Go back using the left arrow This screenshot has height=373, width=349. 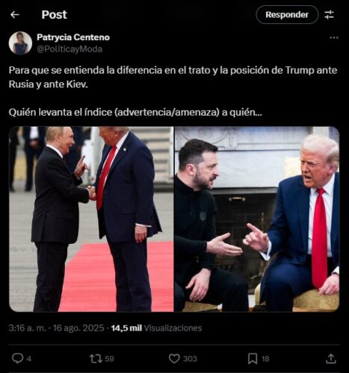tap(15, 15)
